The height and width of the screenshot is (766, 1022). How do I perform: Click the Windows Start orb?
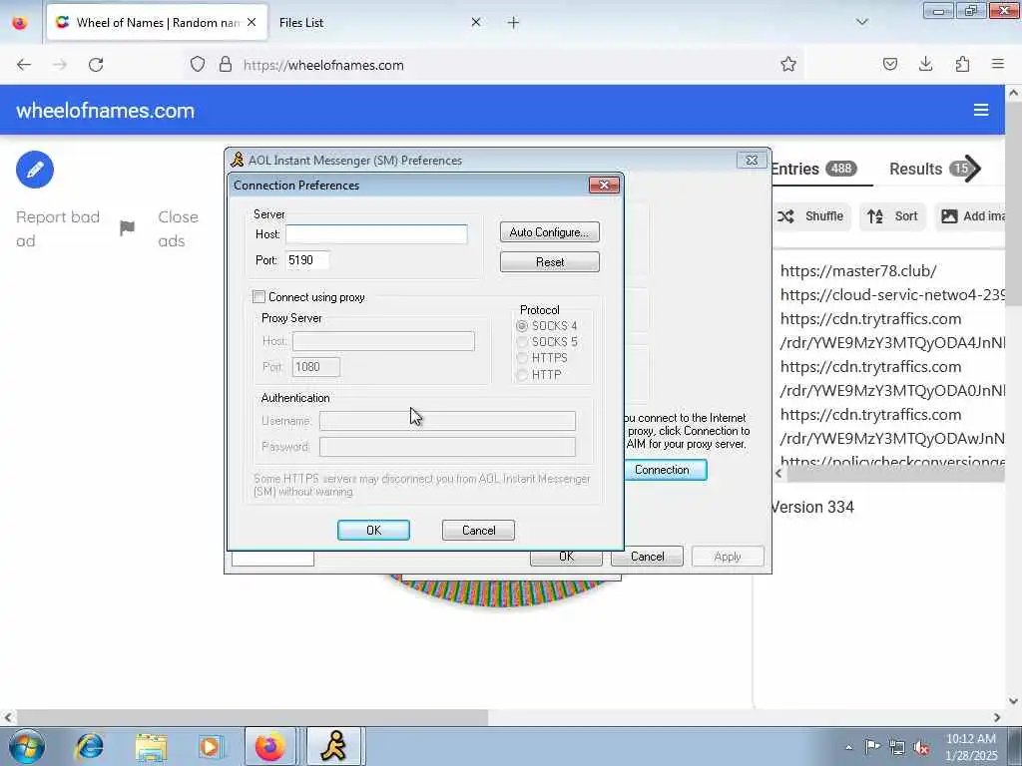pyautogui.click(x=27, y=746)
